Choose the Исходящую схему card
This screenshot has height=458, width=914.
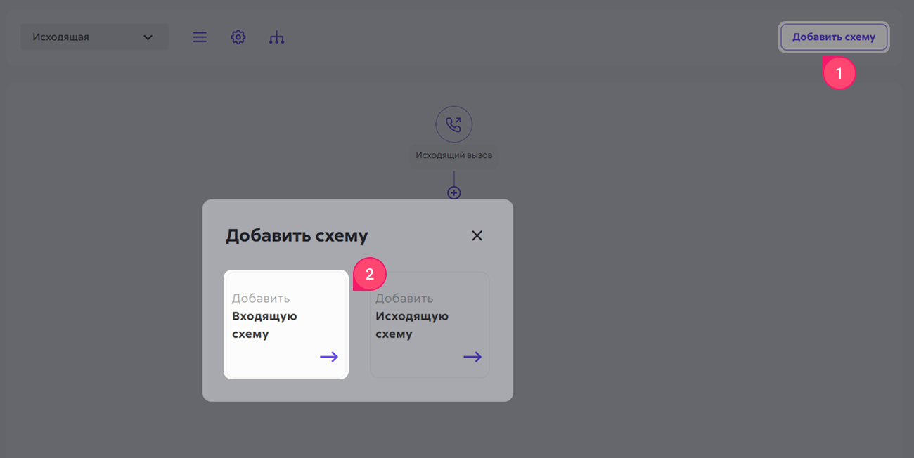430,325
